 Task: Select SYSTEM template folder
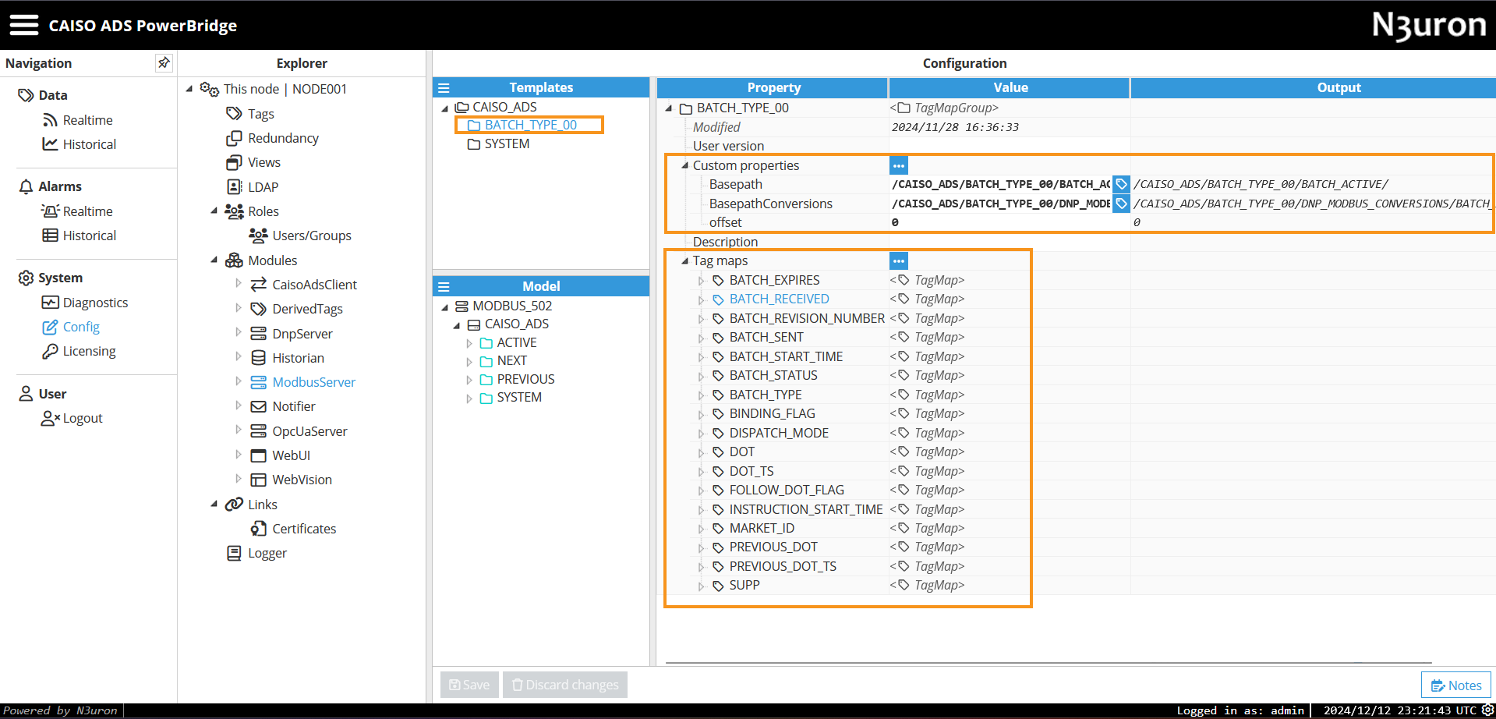pos(498,143)
